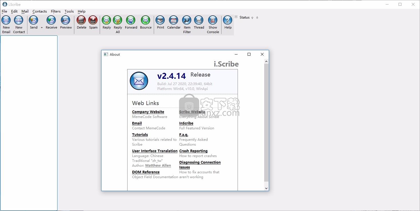Open the InScribe link

[x=186, y=123]
